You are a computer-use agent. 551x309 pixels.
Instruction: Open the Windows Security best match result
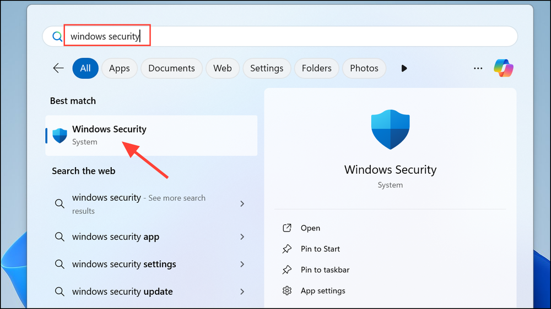coord(152,135)
